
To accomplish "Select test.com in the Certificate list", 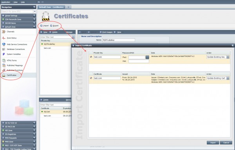I will [56, 116].
